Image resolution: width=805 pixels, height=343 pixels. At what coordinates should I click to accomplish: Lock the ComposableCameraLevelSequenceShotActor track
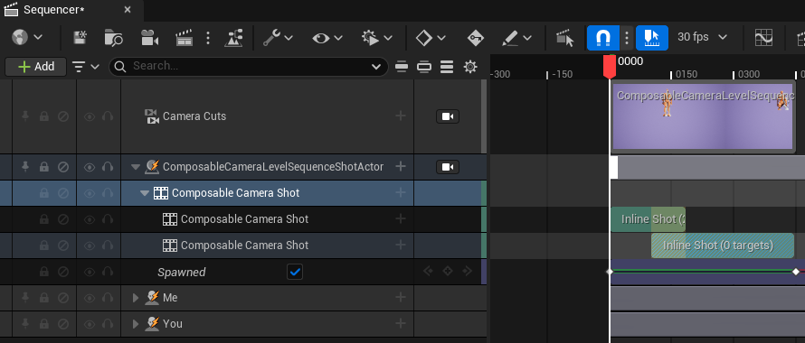point(44,167)
